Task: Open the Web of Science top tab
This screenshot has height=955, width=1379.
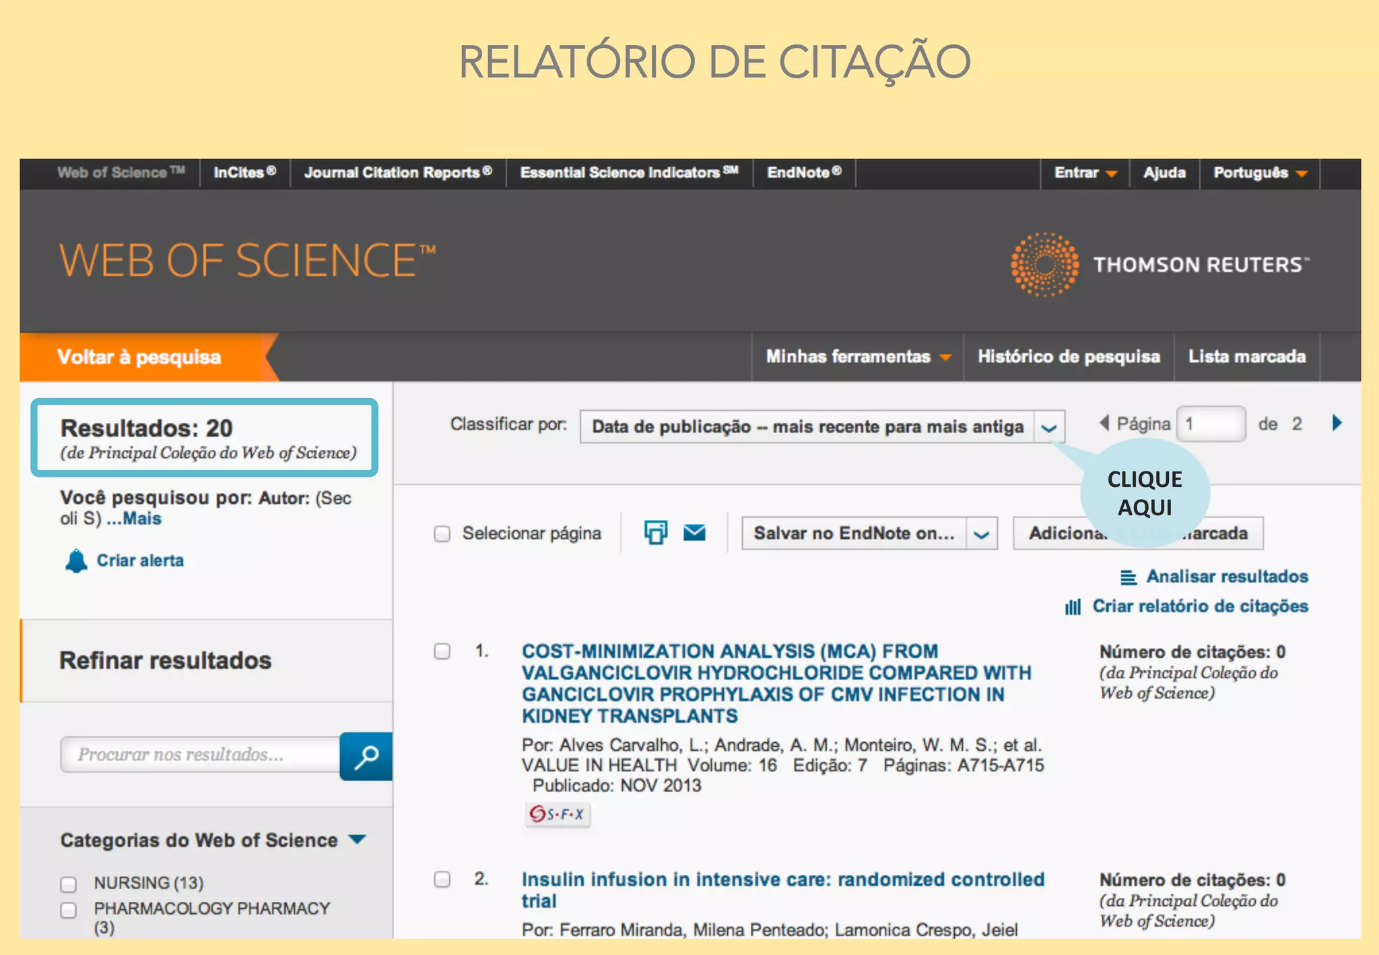Action: (x=121, y=172)
